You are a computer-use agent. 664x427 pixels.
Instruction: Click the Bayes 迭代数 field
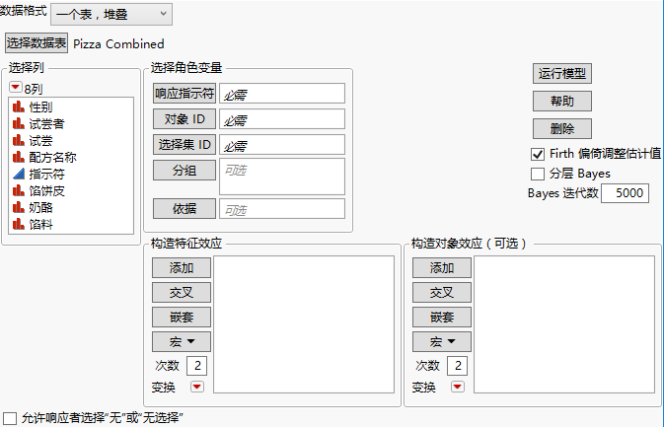625,193
